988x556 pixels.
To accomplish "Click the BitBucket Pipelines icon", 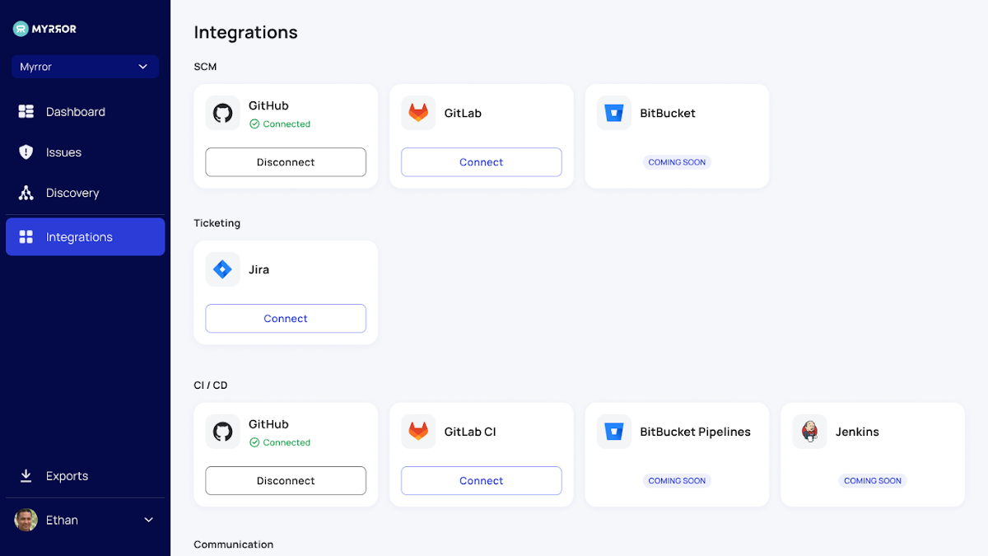I will pyautogui.click(x=614, y=432).
